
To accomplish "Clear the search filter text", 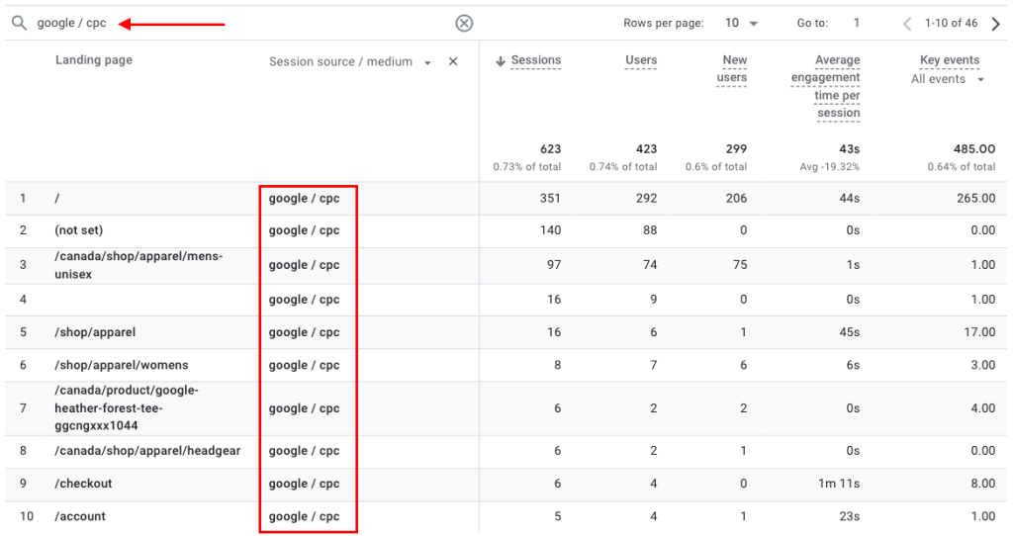I will (x=464, y=24).
